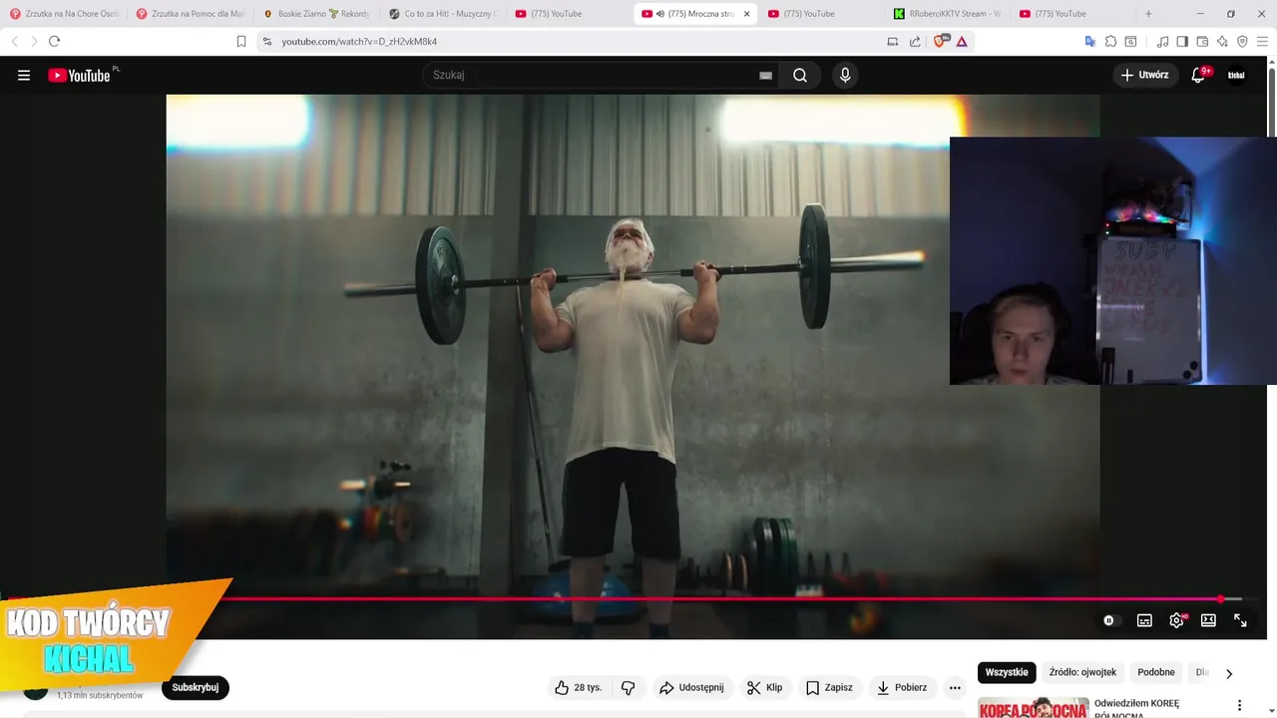Open Brave Rewards triangle icon

pos(962,41)
